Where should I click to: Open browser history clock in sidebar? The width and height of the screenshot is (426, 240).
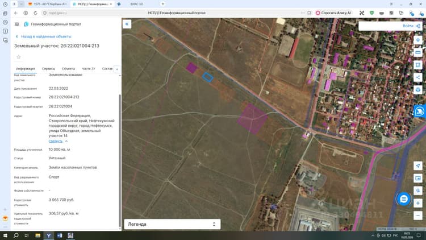coord(5,5)
